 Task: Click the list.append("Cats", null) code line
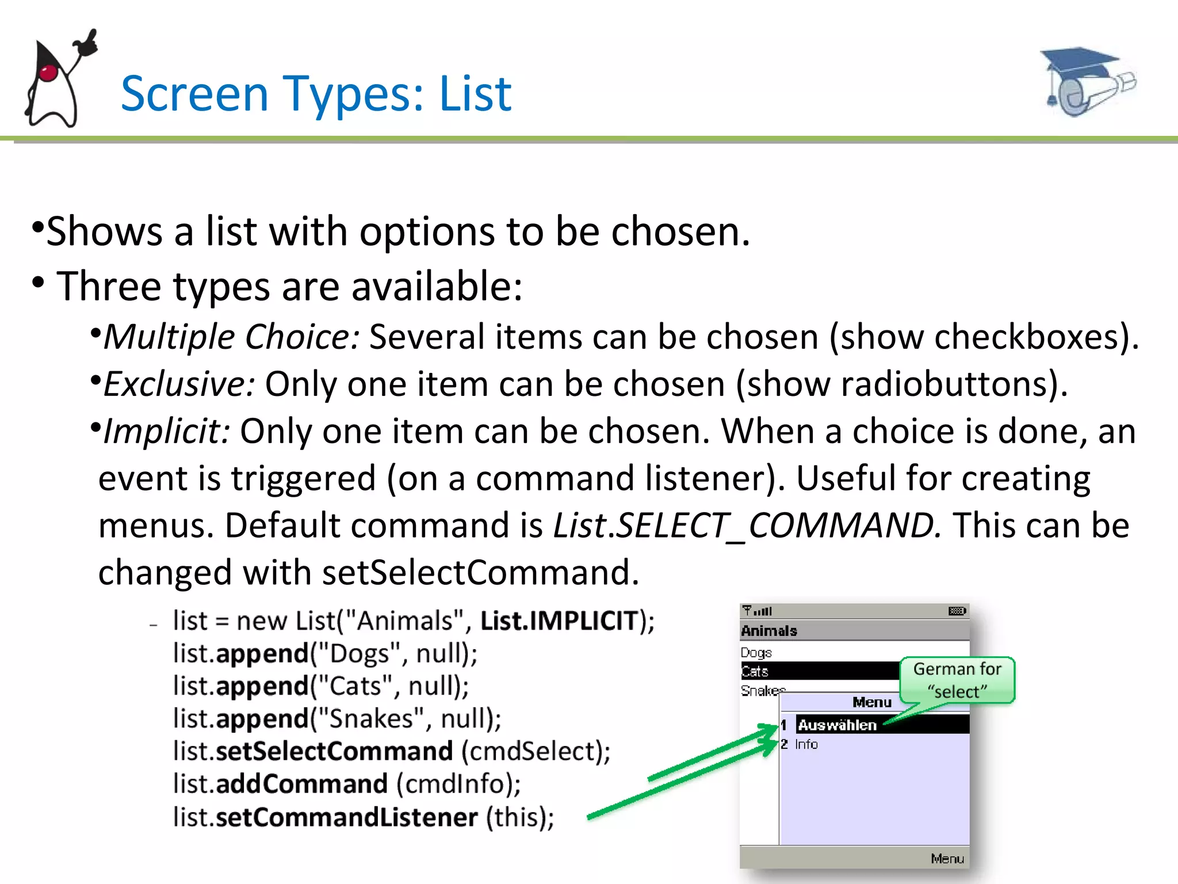click(x=321, y=687)
